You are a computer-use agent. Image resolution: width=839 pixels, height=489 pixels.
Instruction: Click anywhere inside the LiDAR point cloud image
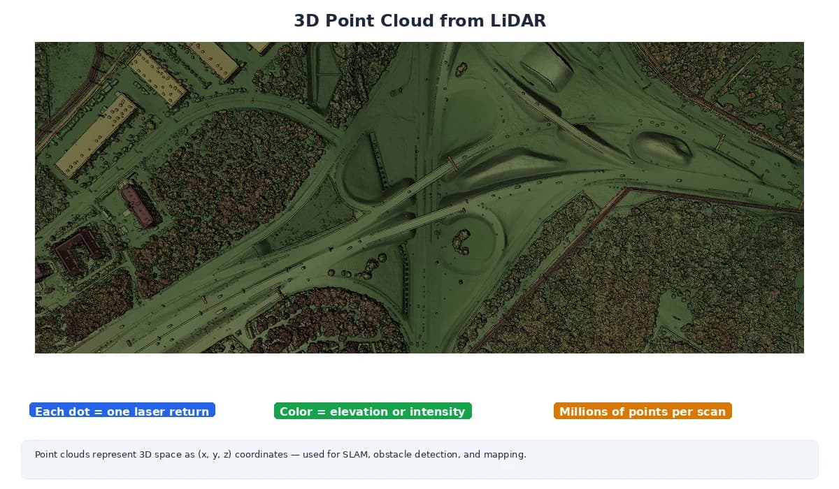pyautogui.click(x=419, y=196)
